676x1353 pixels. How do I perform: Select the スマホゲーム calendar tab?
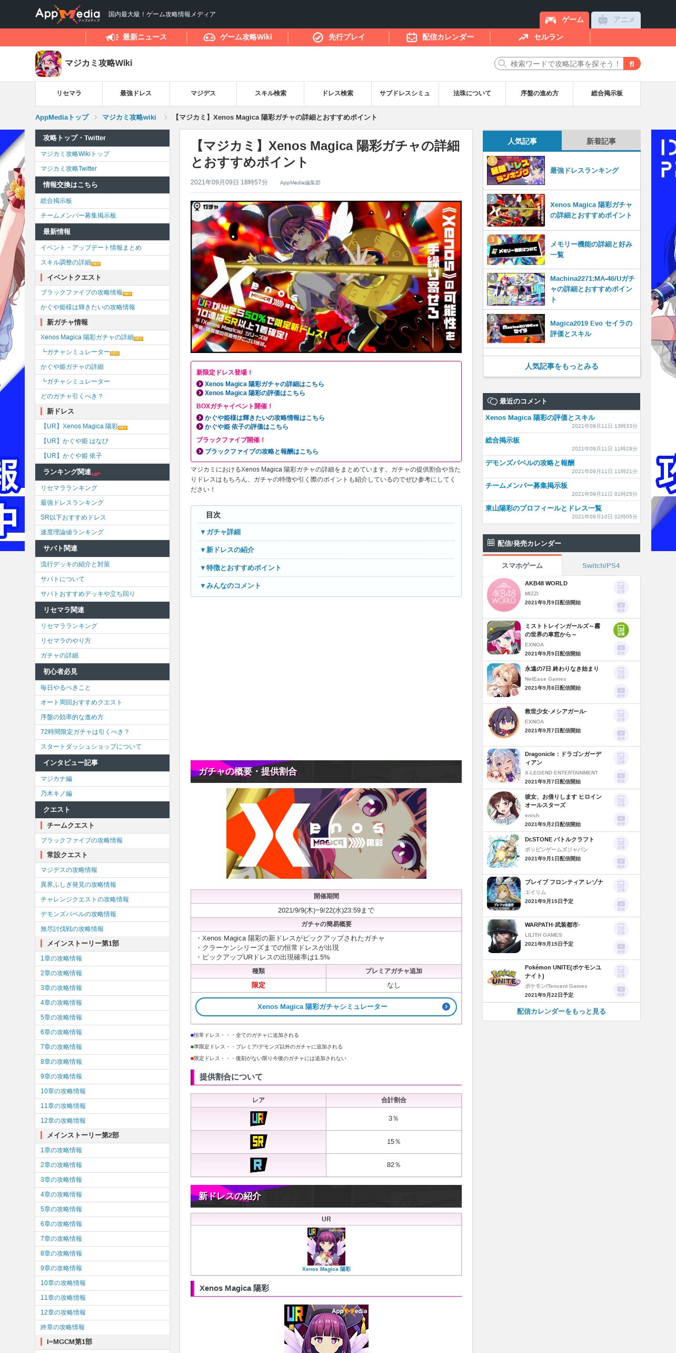522,565
